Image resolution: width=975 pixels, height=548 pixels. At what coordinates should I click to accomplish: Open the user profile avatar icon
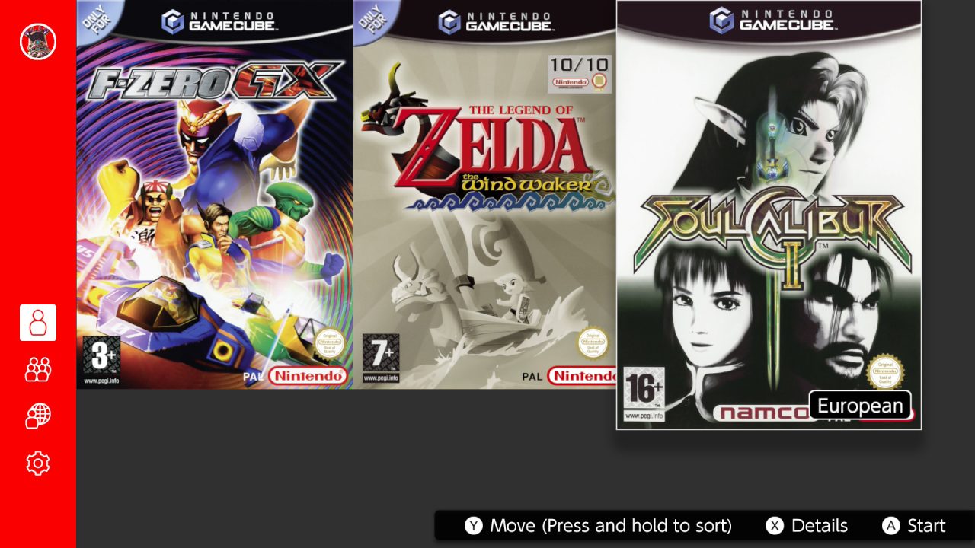coord(38,41)
